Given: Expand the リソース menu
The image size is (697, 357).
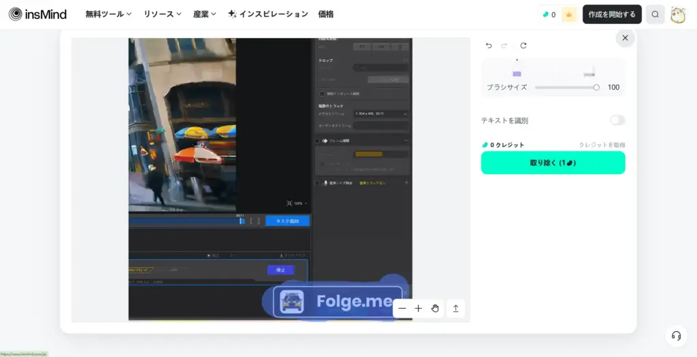Looking at the screenshot, I should click(162, 14).
